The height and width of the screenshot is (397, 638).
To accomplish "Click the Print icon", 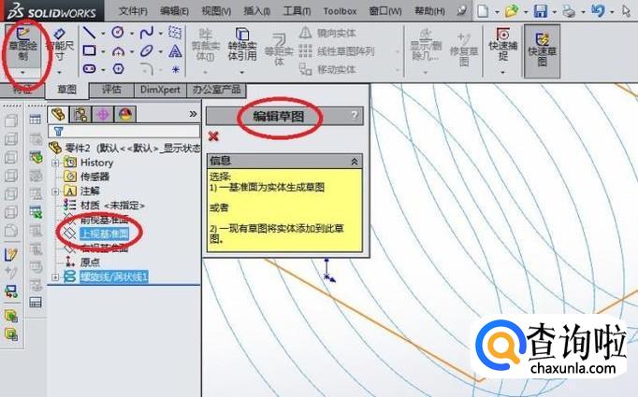I will (569, 11).
